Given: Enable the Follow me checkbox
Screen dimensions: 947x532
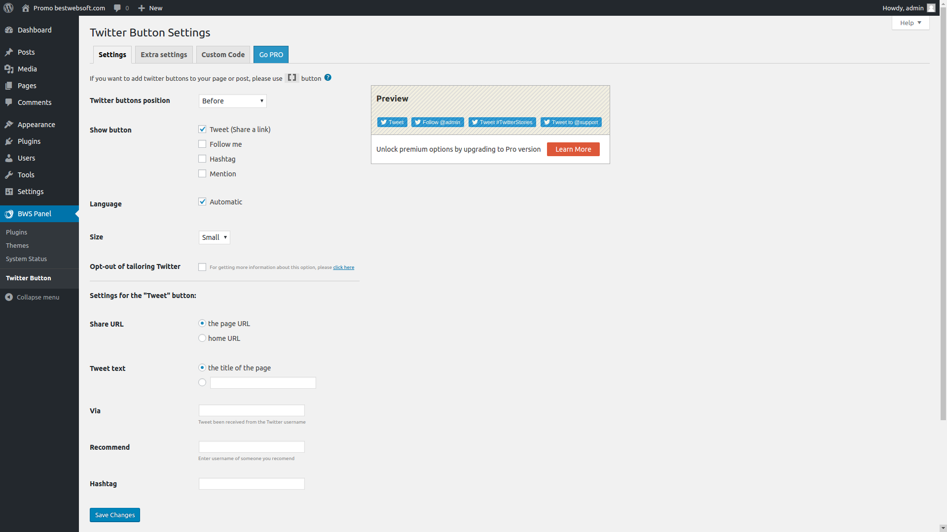Looking at the screenshot, I should [202, 144].
